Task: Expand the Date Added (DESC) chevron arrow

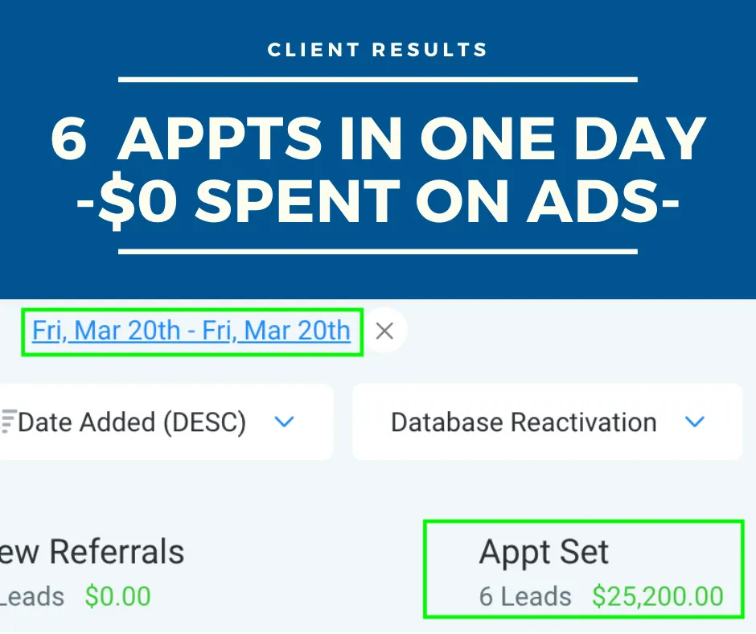Action: 284,422
